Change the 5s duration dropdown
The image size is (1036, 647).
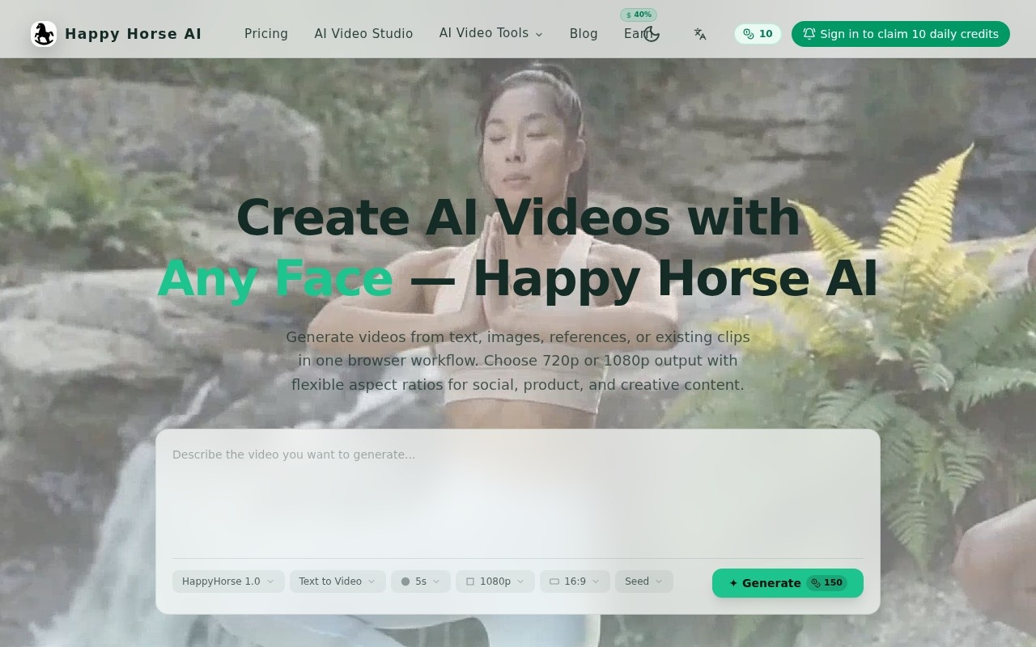click(421, 581)
